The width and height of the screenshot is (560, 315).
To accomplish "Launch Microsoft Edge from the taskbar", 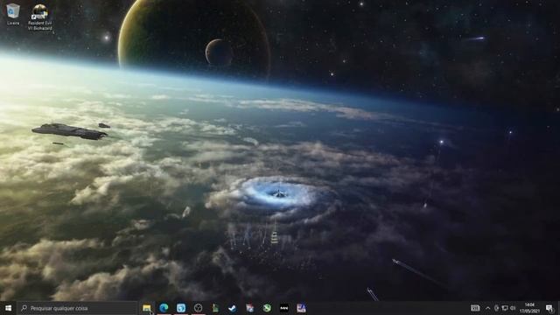I will 164,308.
